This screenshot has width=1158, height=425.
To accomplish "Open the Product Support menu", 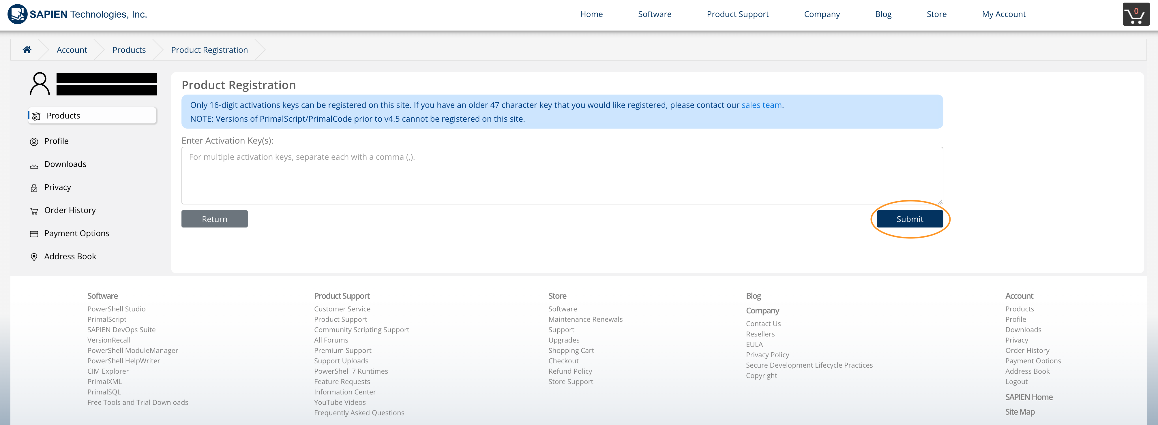I will click(738, 14).
